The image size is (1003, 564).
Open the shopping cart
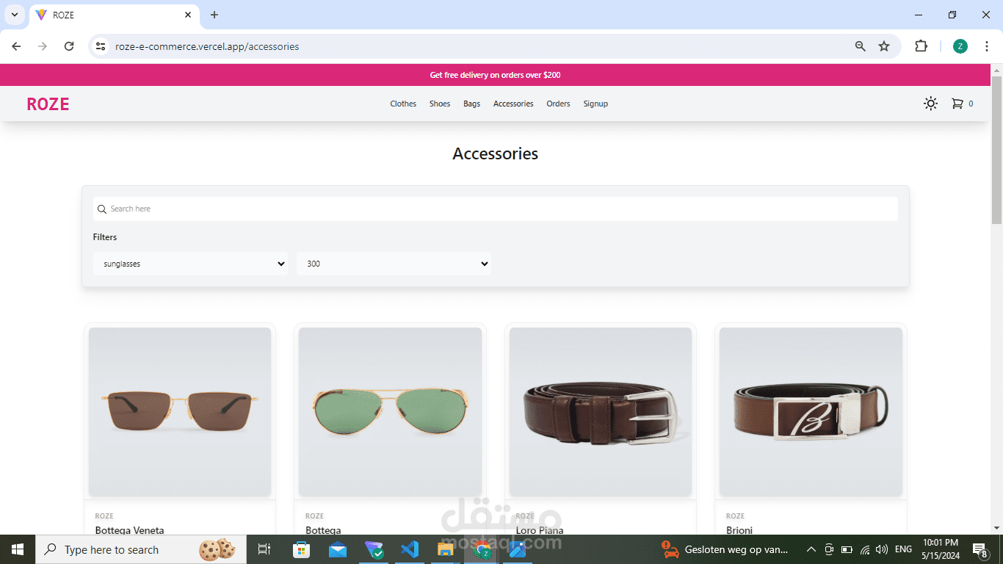coord(962,104)
